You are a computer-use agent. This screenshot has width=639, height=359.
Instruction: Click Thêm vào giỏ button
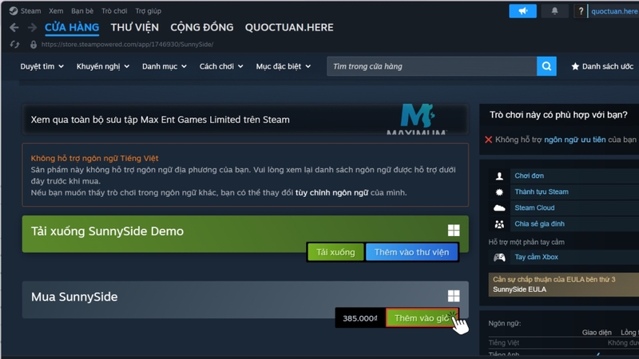coord(422,318)
